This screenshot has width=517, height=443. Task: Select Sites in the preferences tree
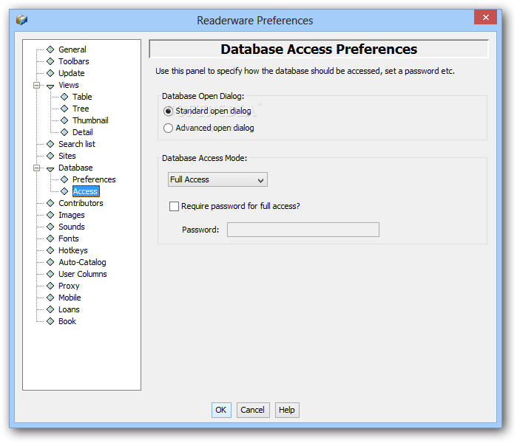(67, 156)
